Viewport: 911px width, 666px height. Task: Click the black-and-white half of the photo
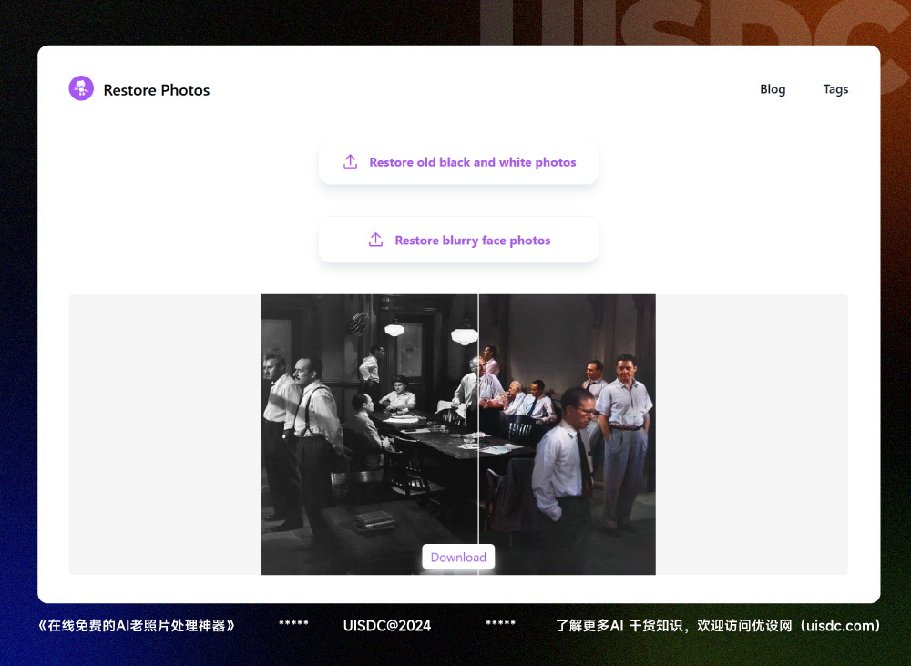click(x=364, y=456)
